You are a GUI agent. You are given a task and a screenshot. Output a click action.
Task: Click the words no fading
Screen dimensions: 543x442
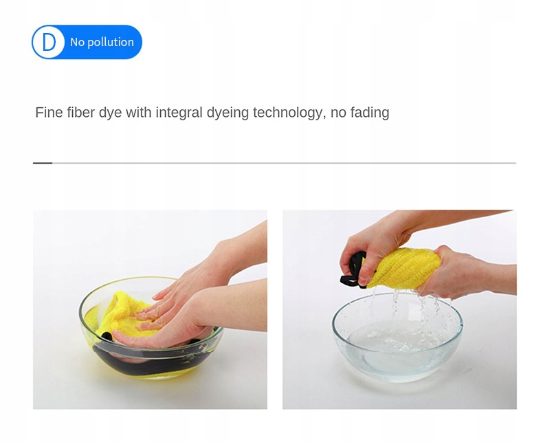(x=359, y=113)
